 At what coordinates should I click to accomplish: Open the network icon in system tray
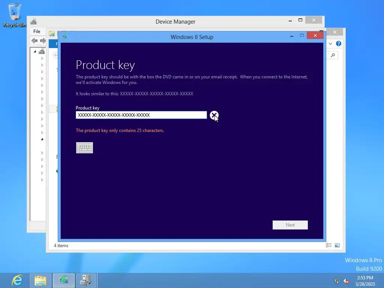click(x=337, y=280)
